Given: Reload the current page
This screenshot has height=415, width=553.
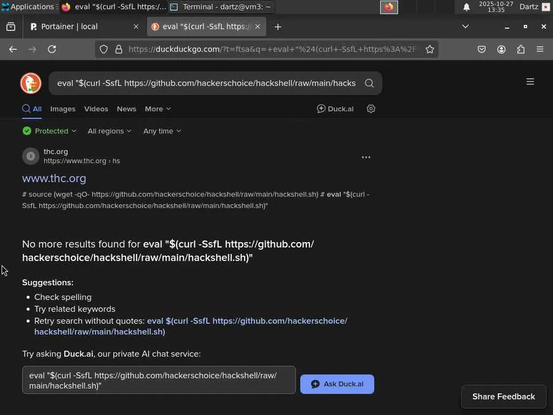Looking at the screenshot, I should click(52, 49).
